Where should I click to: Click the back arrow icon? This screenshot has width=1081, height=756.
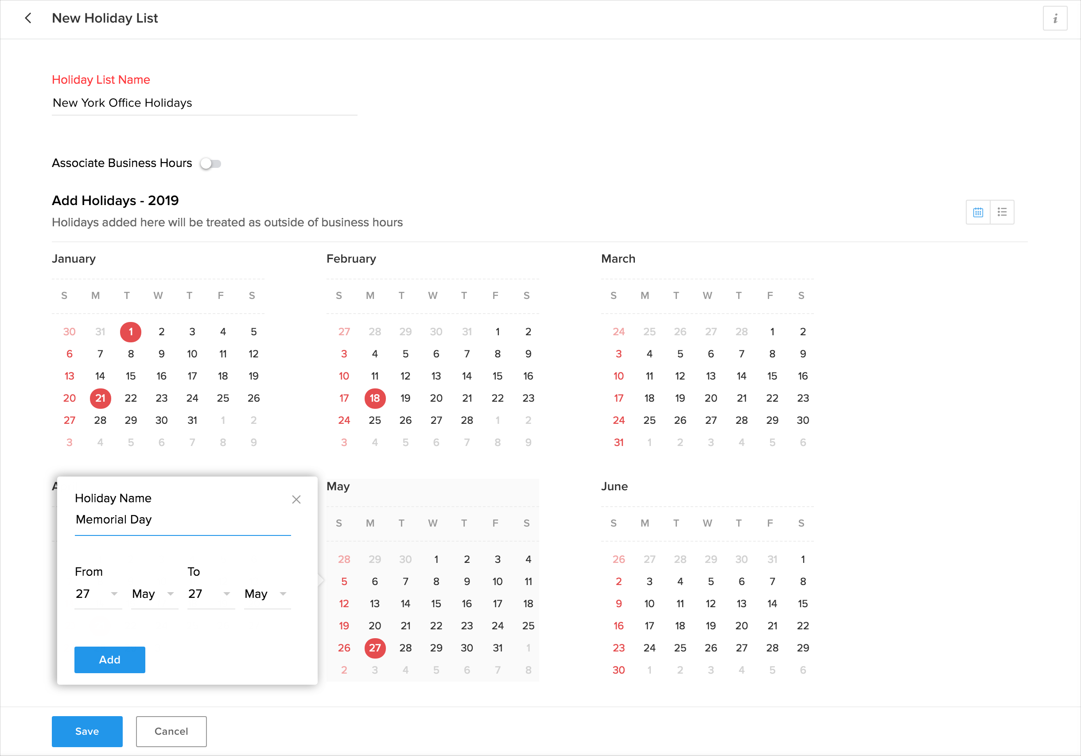tap(28, 18)
